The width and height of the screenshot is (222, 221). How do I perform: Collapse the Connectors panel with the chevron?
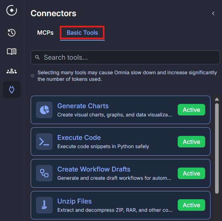click(213, 14)
